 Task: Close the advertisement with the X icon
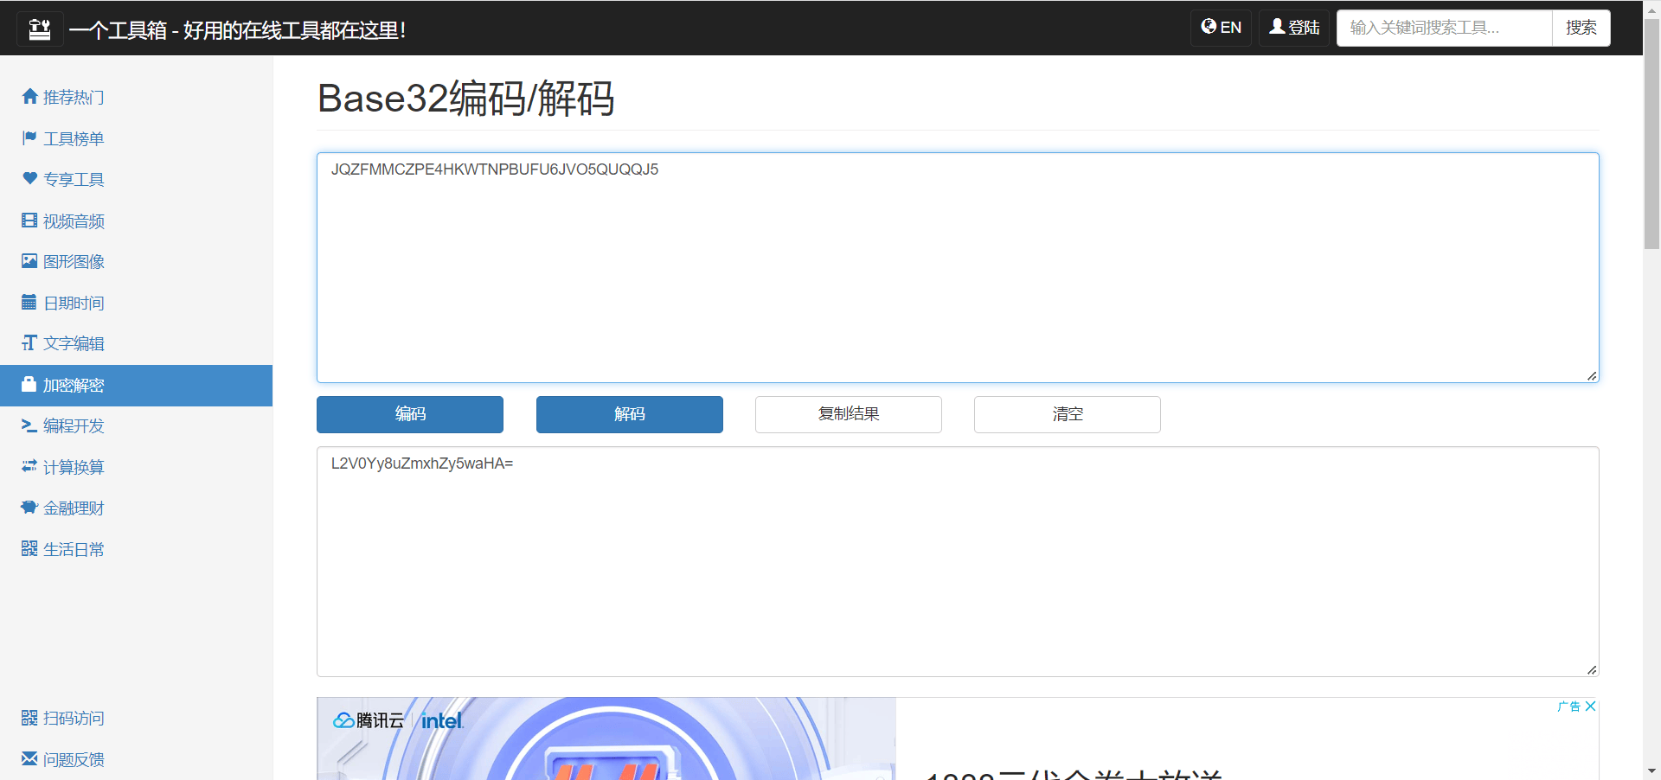1590,706
